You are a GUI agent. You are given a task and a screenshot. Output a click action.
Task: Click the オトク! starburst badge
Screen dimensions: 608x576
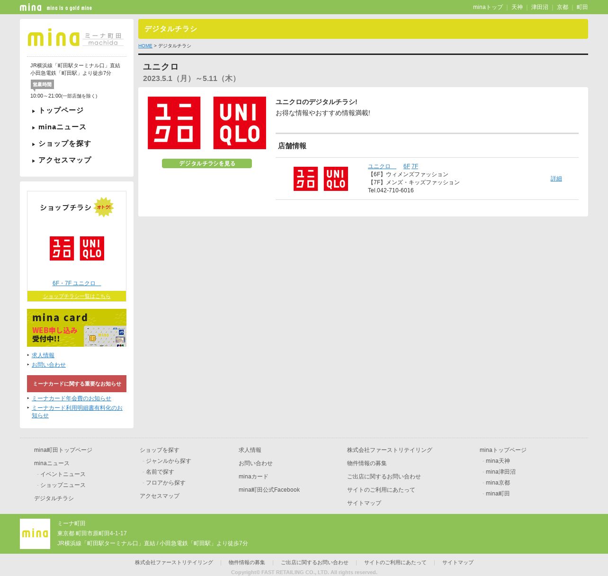(104, 207)
